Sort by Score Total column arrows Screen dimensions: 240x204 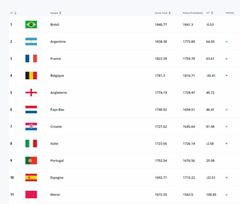point(170,13)
